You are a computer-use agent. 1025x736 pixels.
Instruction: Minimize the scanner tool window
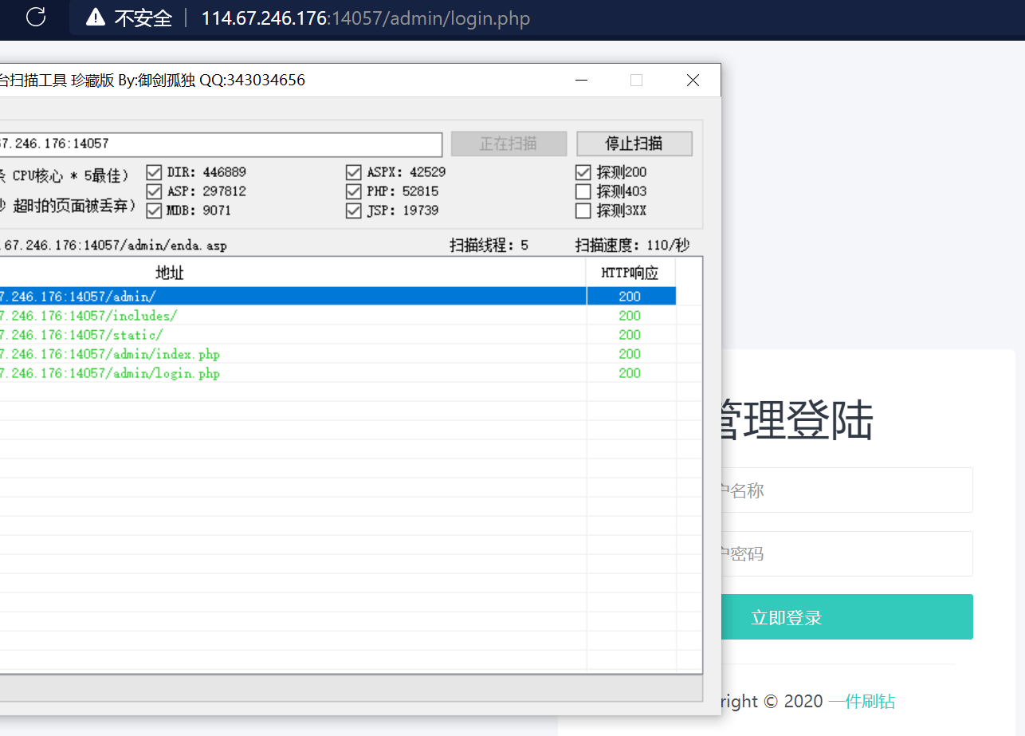[x=581, y=80]
